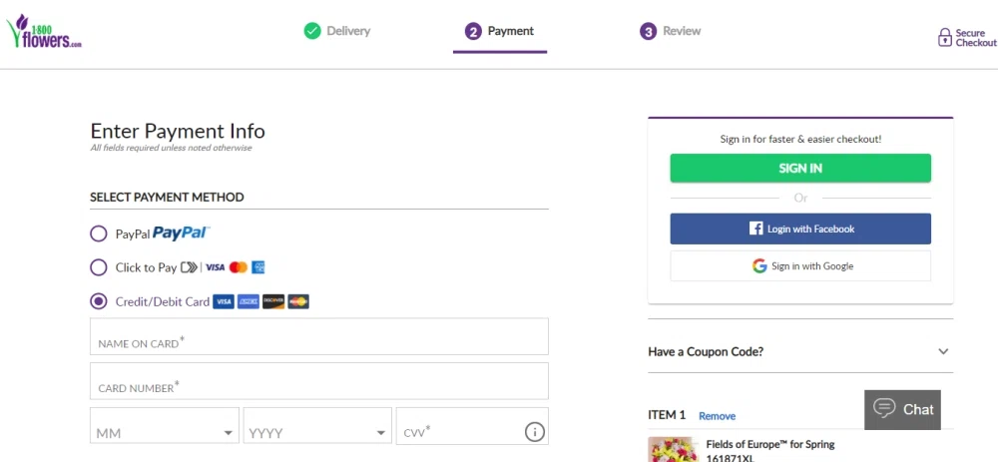Click the Visa card icon beside Credit/Debit Card
The image size is (998, 462).
pyautogui.click(x=224, y=301)
